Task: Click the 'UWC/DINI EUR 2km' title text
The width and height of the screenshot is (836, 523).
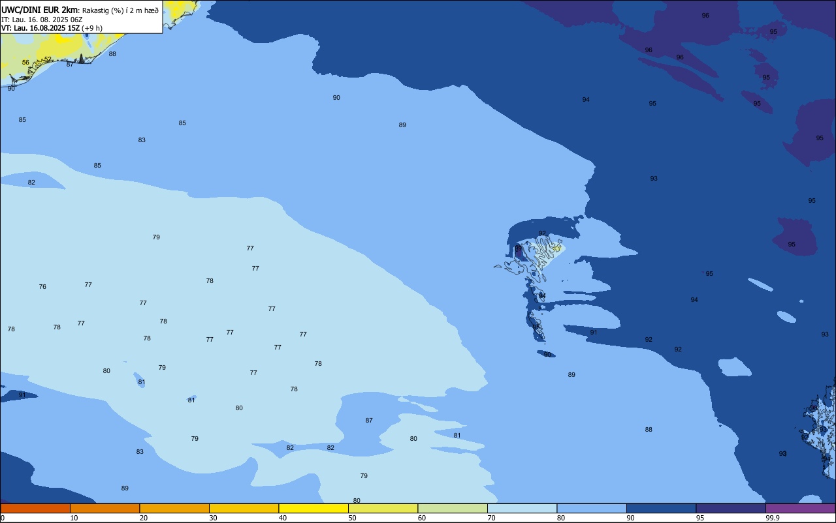Action: (x=40, y=10)
